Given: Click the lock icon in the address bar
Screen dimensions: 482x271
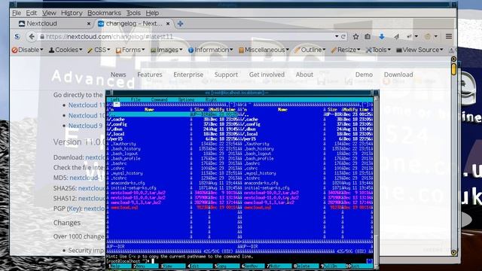Looking at the screenshot, I should [42, 37].
